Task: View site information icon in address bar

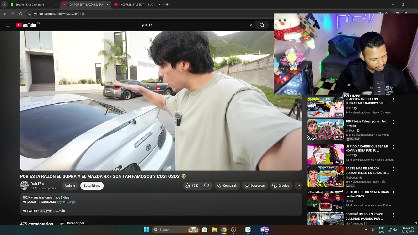Action: (x=29, y=14)
